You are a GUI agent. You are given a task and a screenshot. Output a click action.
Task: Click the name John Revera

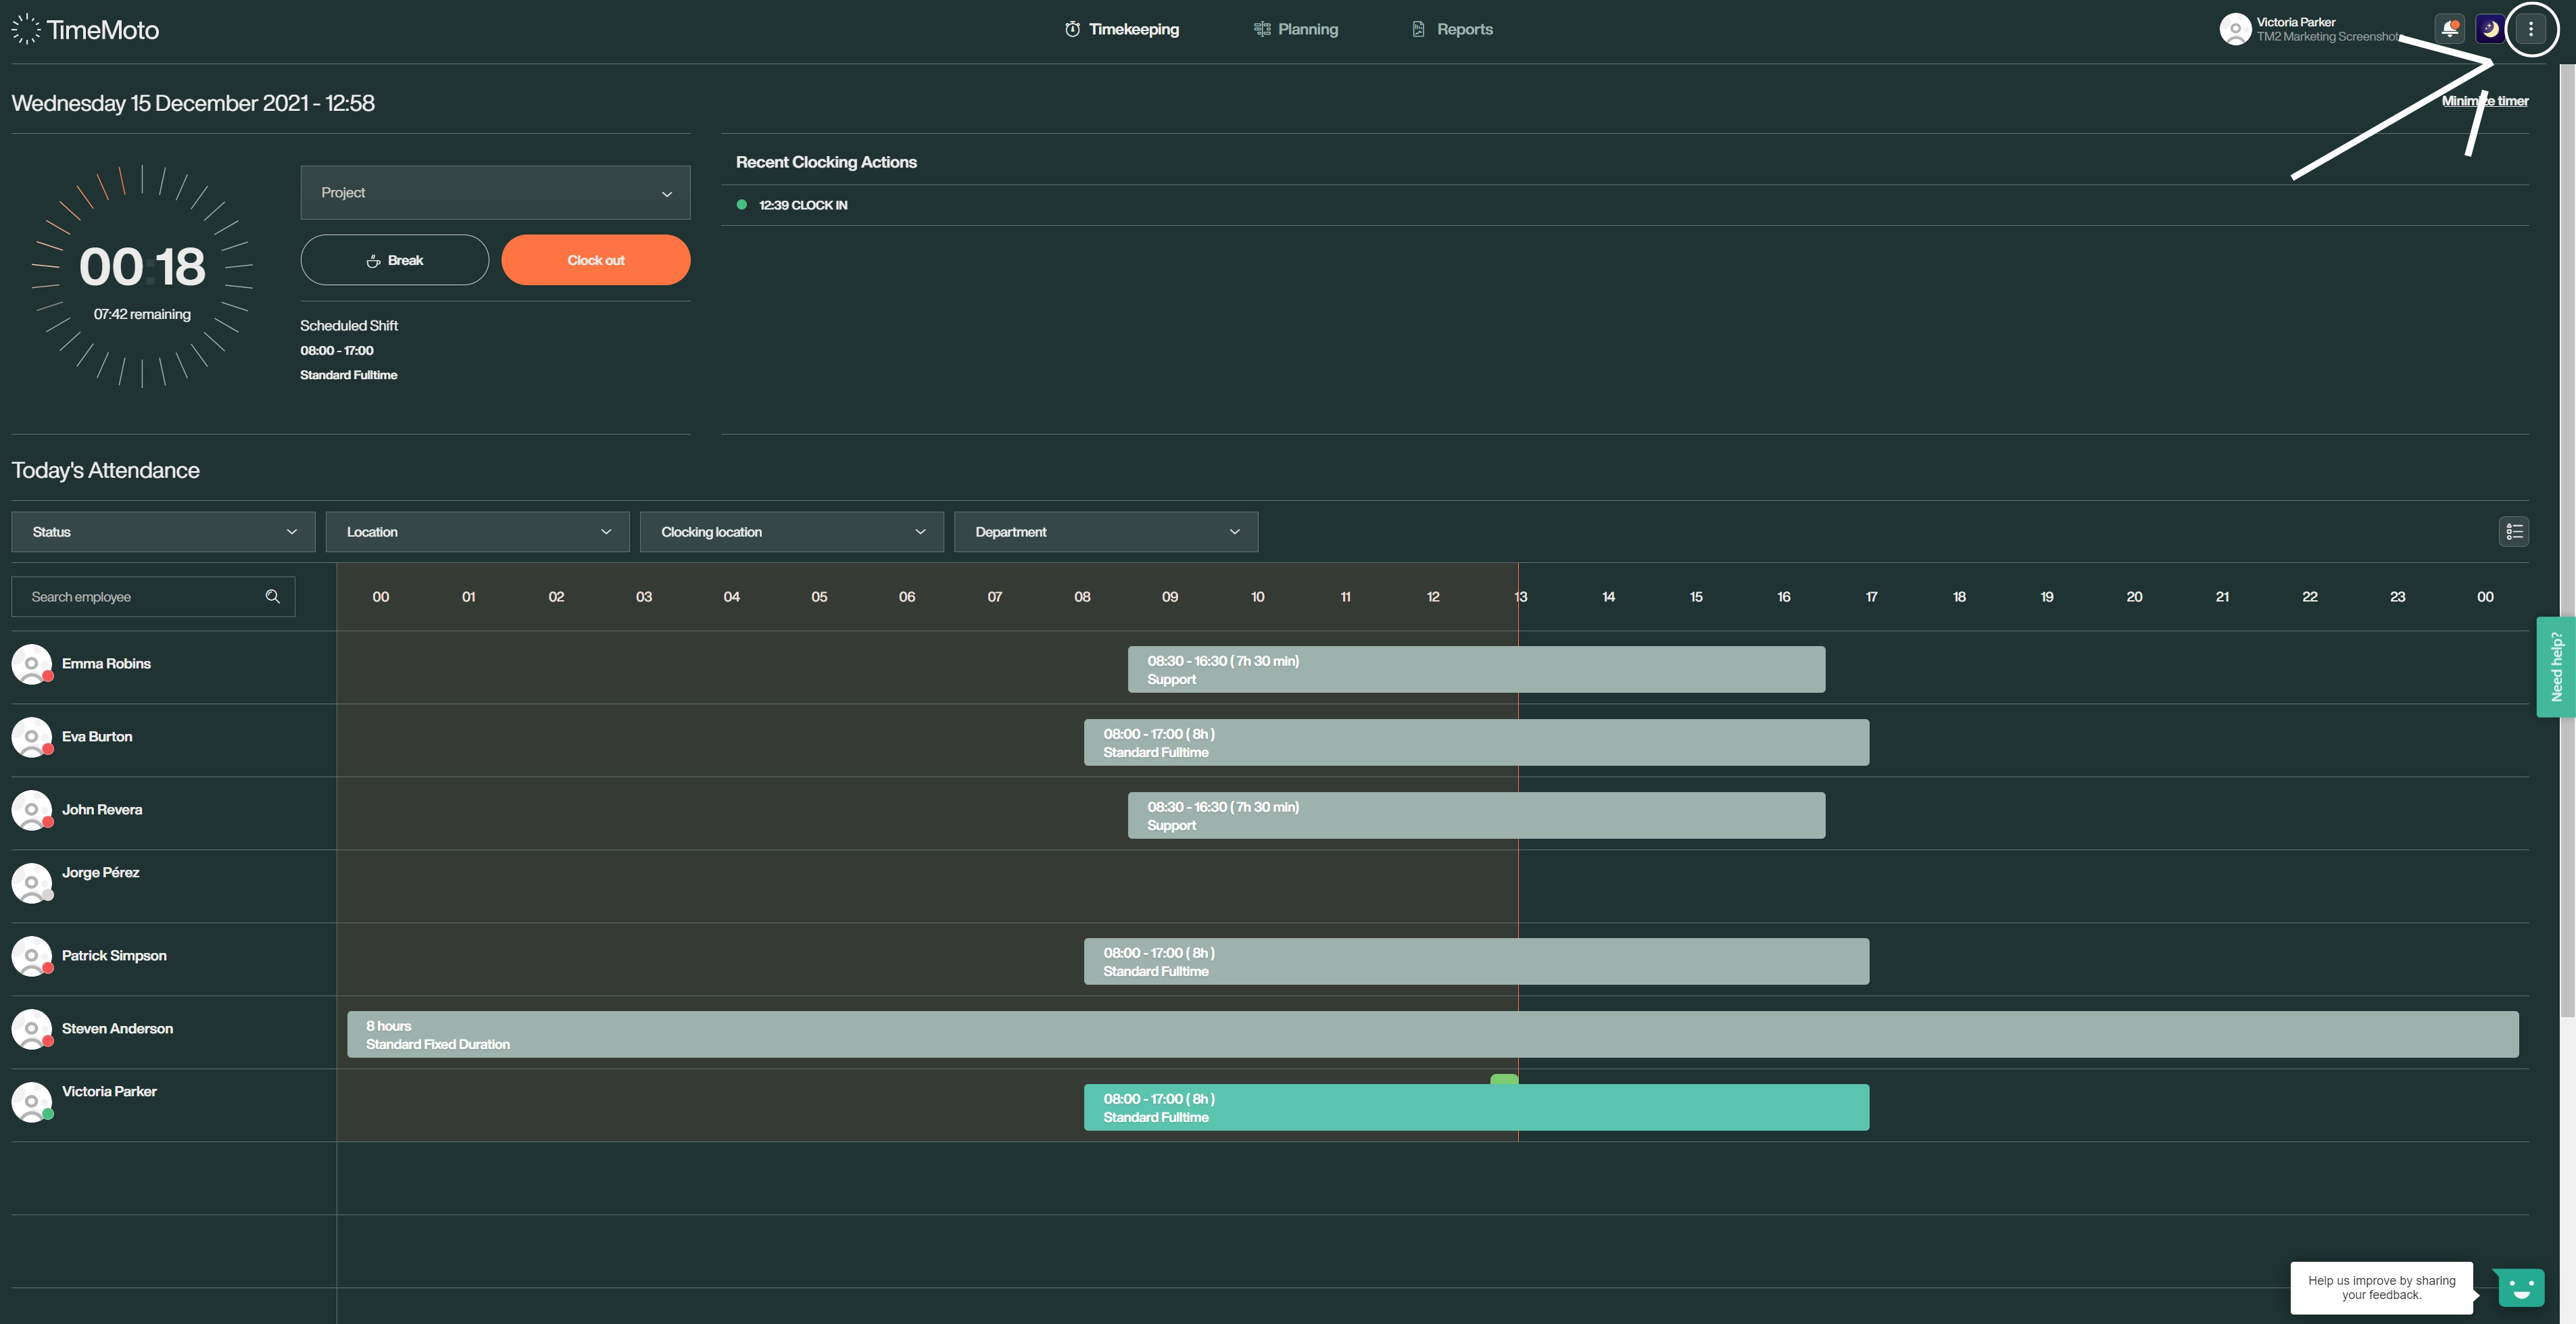(x=102, y=809)
